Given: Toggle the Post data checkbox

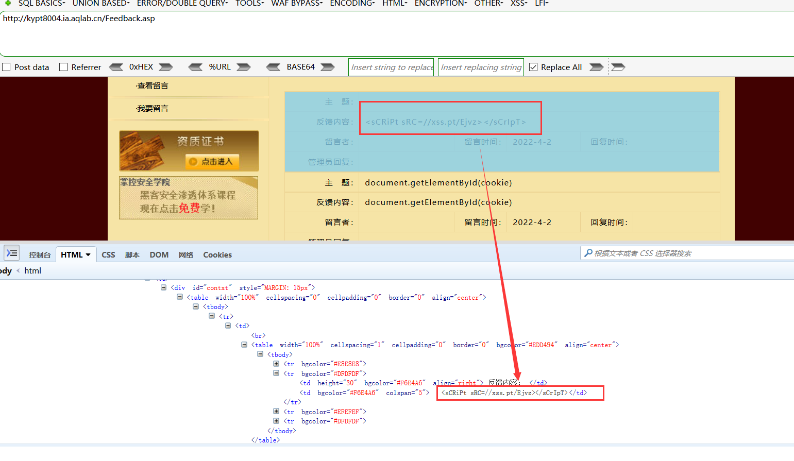Looking at the screenshot, I should click(7, 67).
